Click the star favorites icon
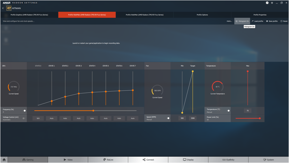 click(x=272, y=3)
